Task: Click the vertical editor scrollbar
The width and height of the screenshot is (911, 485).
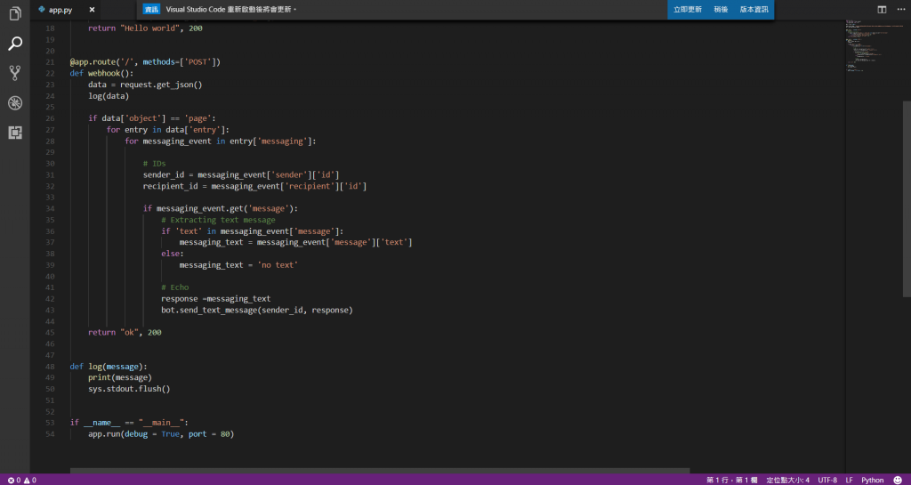Action: click(907, 200)
